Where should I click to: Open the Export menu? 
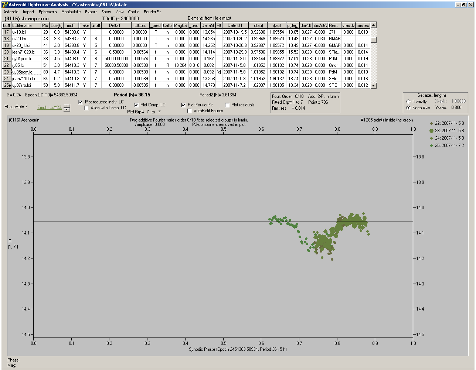91,12
